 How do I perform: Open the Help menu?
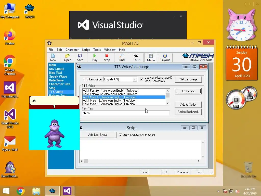(122, 50)
